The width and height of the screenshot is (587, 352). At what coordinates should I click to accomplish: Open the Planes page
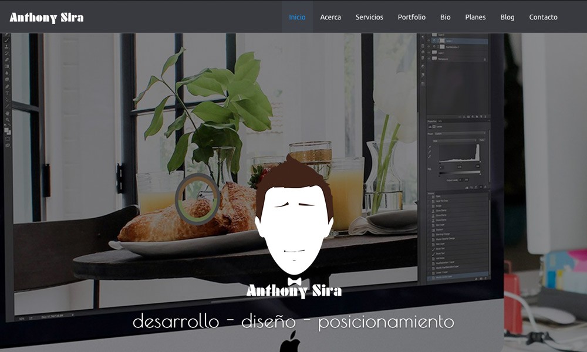(475, 17)
